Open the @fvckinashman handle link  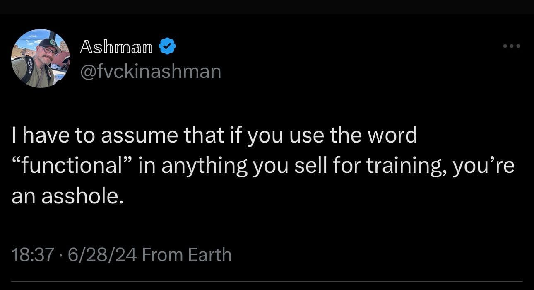[150, 71]
